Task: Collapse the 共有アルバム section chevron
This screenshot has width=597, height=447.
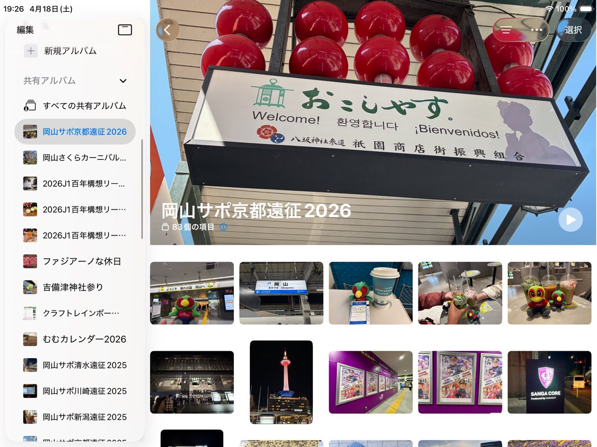Action: pos(123,80)
